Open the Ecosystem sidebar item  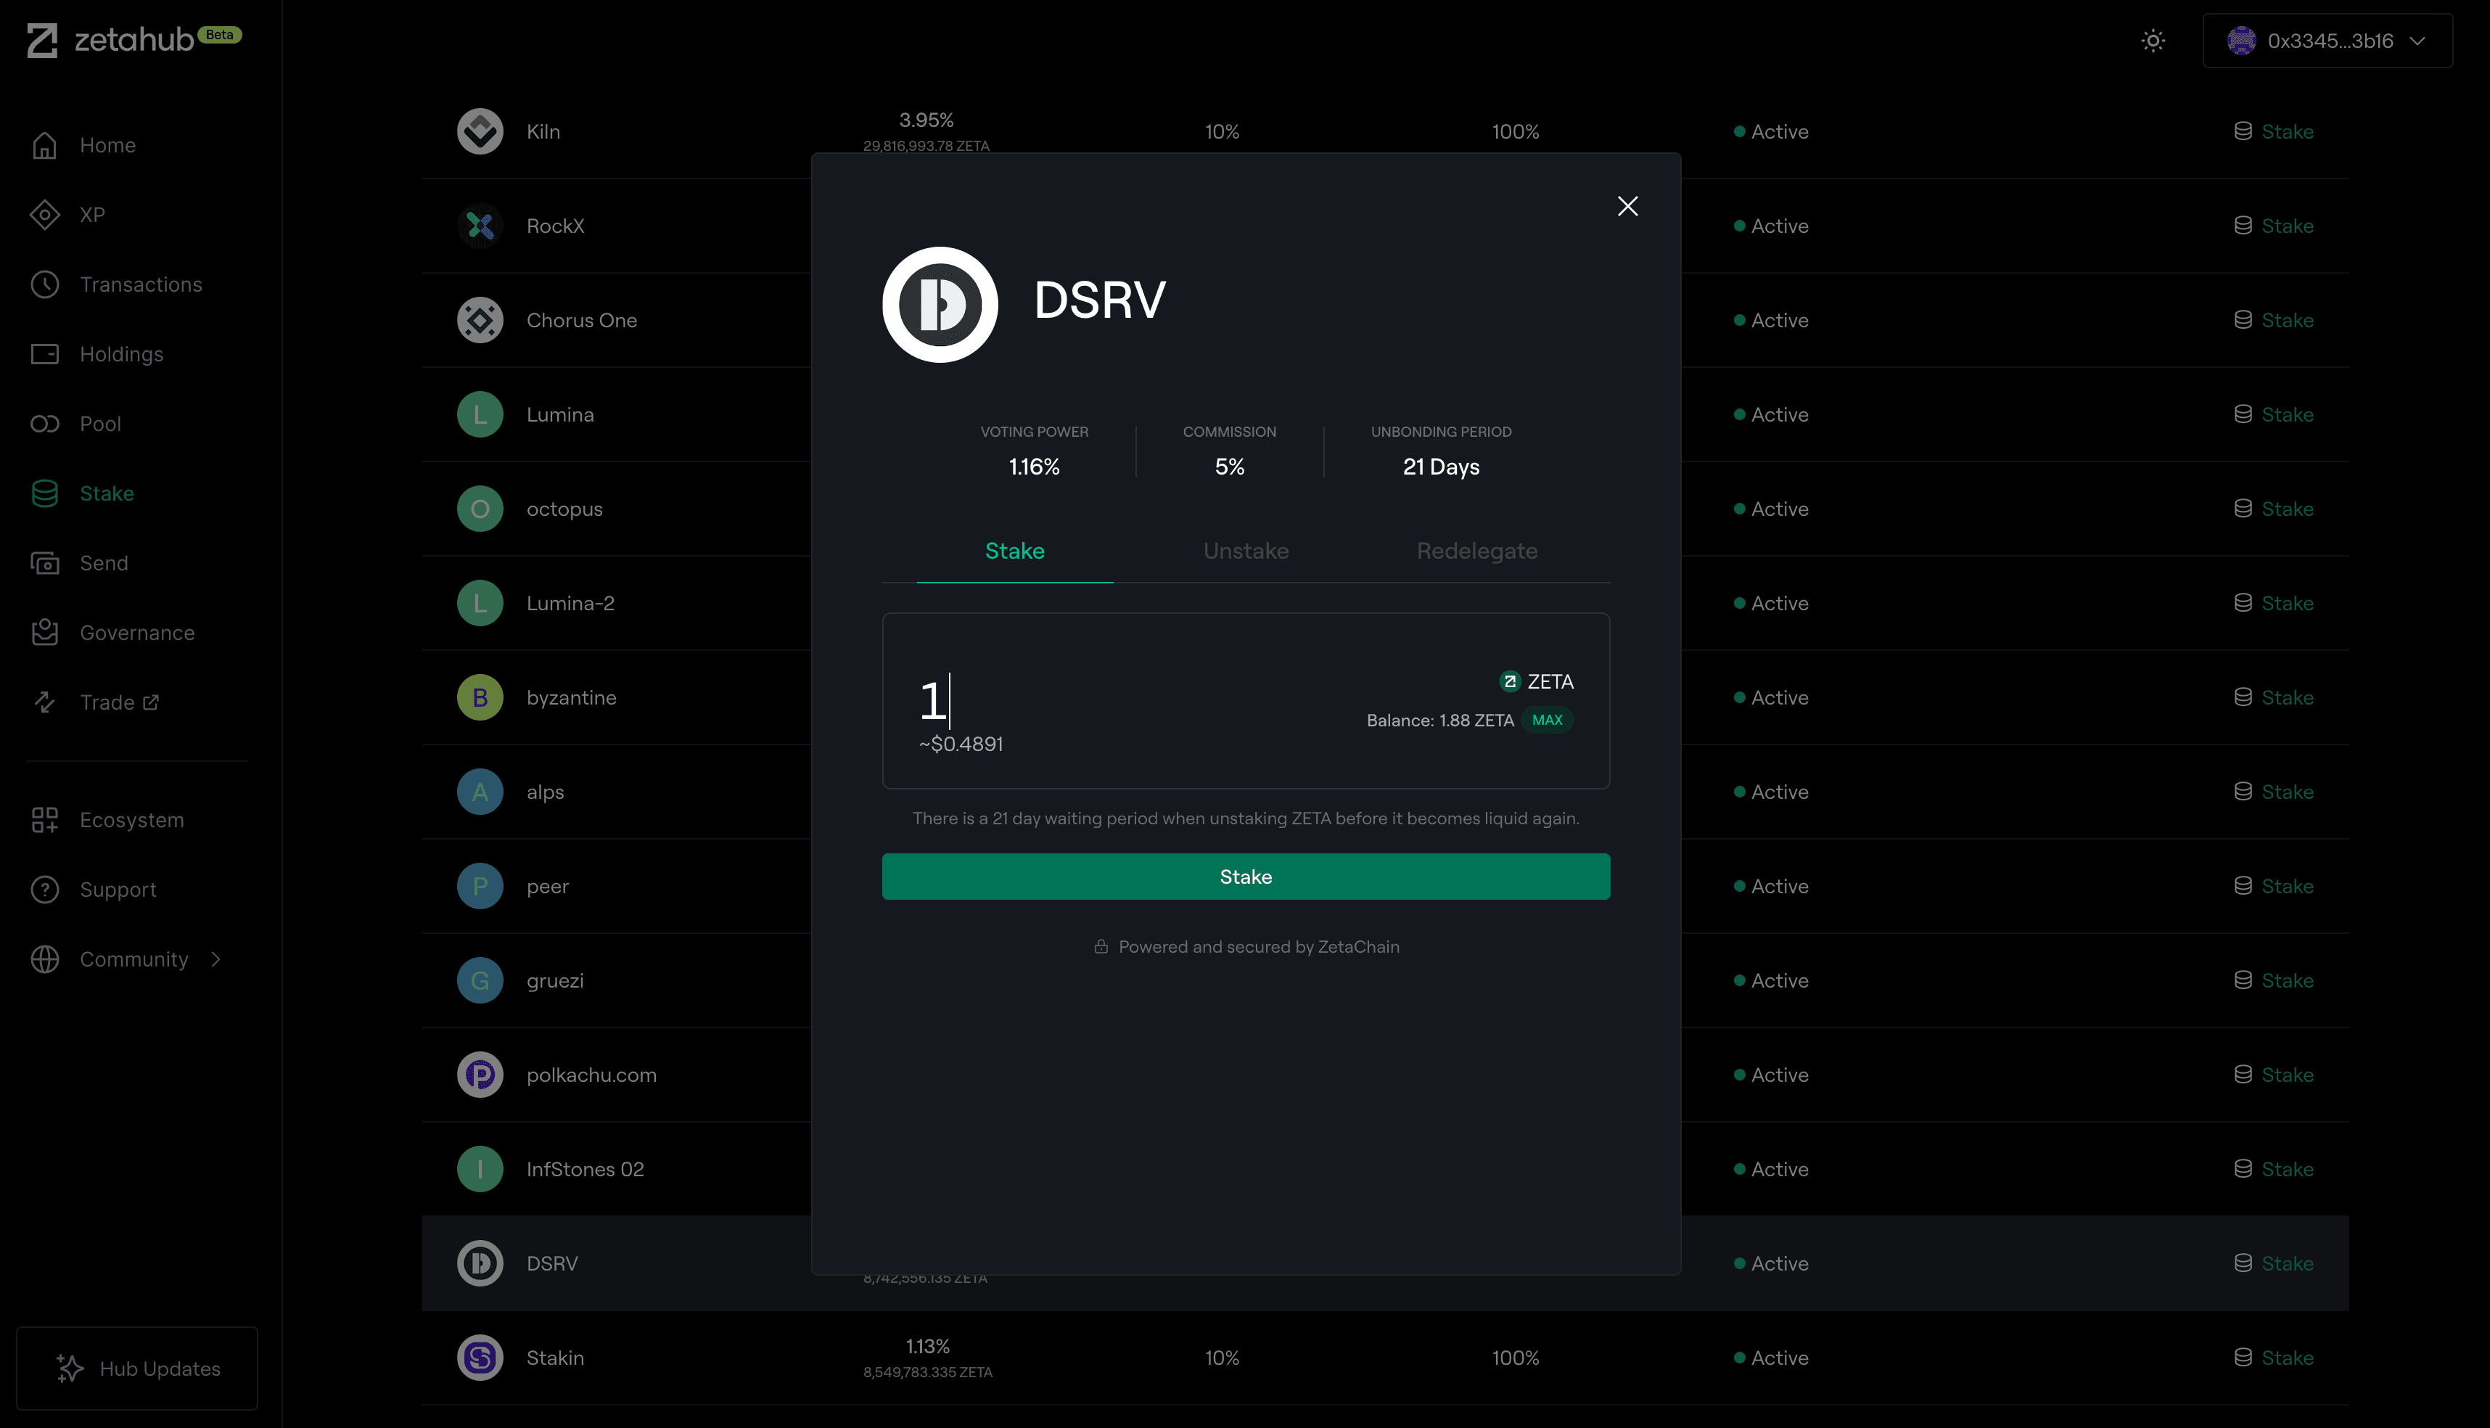[131, 820]
